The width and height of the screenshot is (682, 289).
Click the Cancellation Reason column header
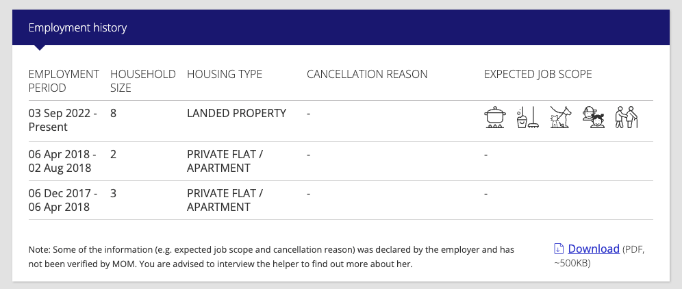pos(367,74)
